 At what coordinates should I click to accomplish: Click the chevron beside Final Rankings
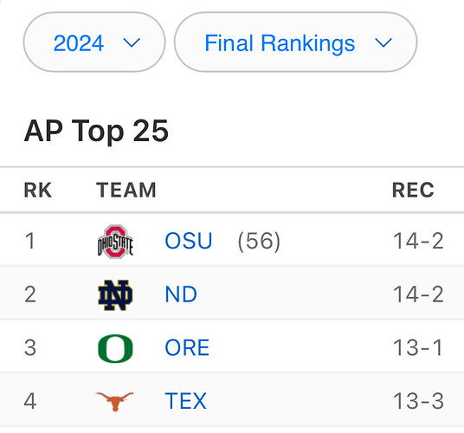pyautogui.click(x=383, y=43)
